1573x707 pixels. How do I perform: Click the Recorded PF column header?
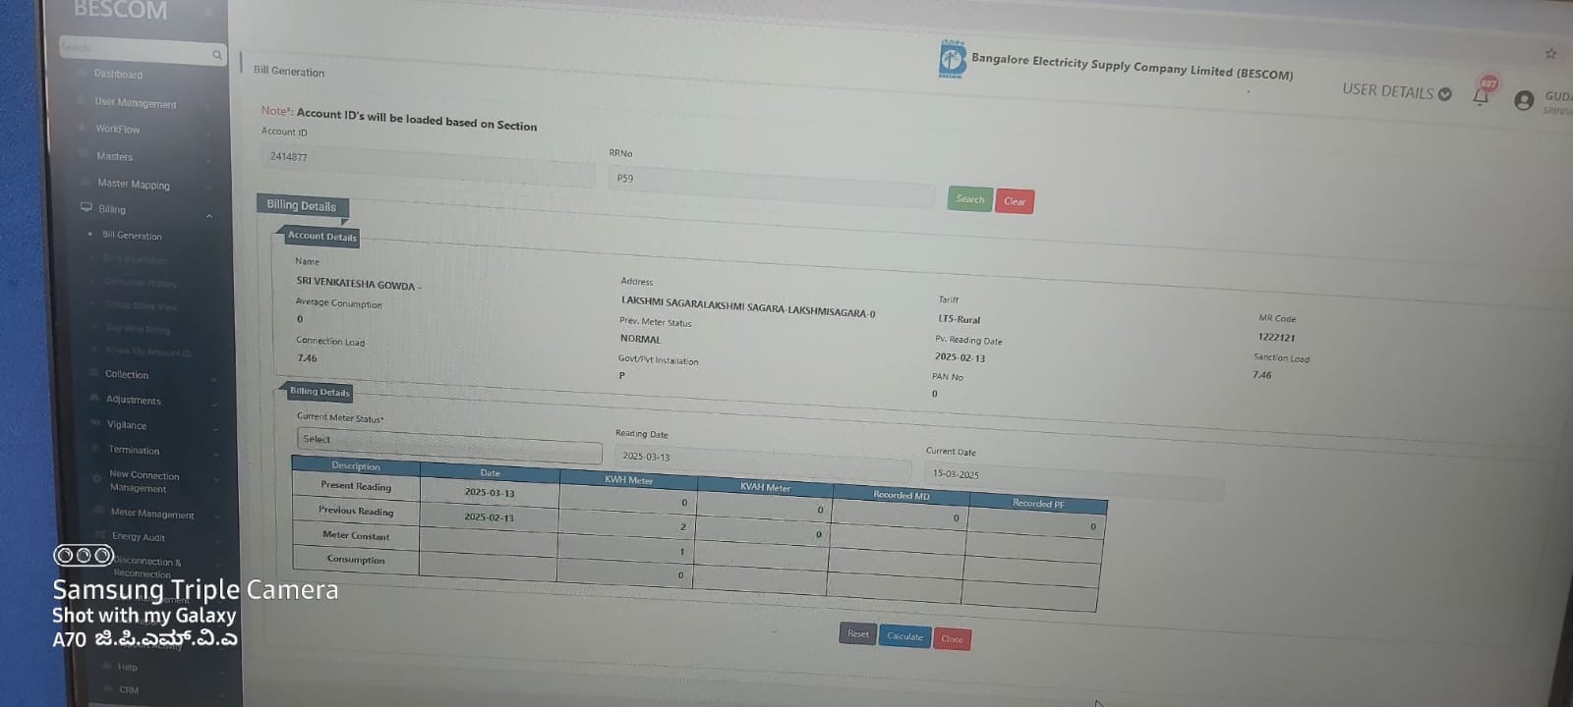tap(1038, 503)
